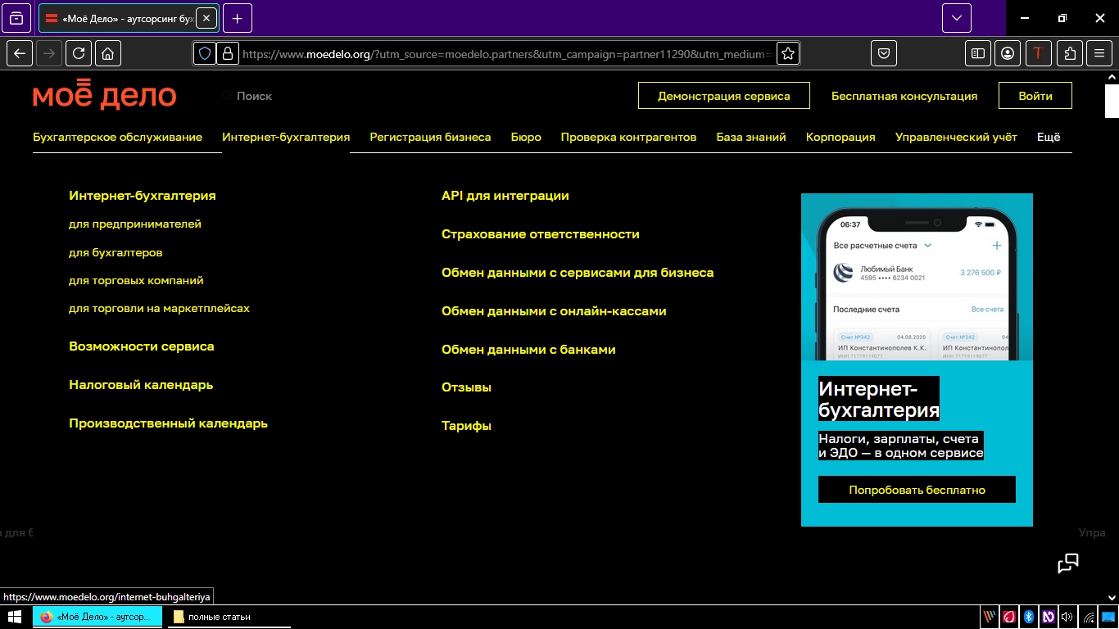Viewport: 1119px width, 629px height.
Task: Click the red T extension icon
Action: click(1039, 53)
